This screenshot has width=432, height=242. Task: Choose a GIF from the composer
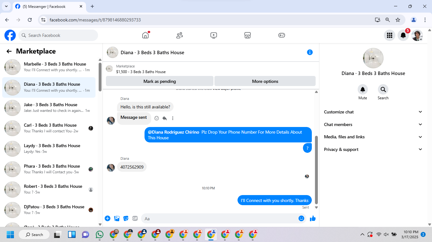[135, 218]
